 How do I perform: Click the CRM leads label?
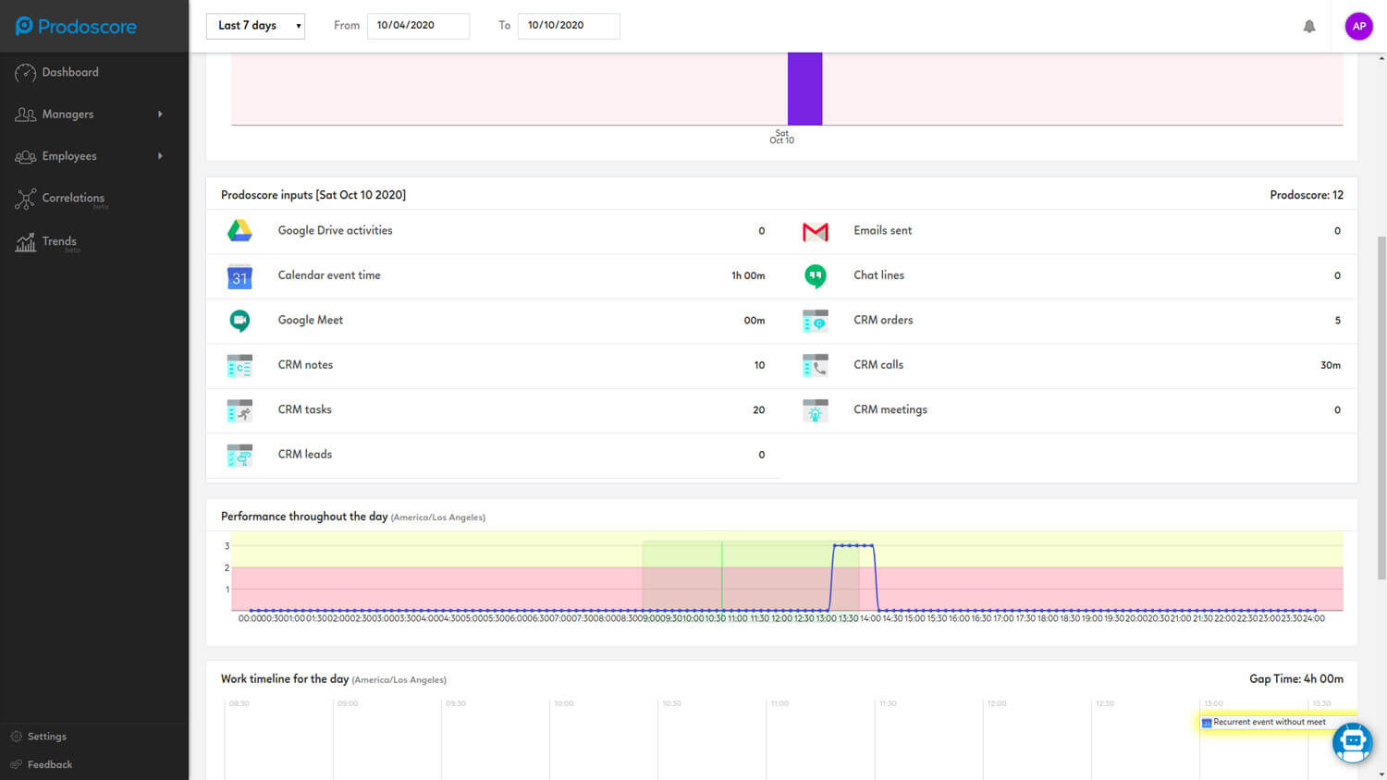pos(304,455)
